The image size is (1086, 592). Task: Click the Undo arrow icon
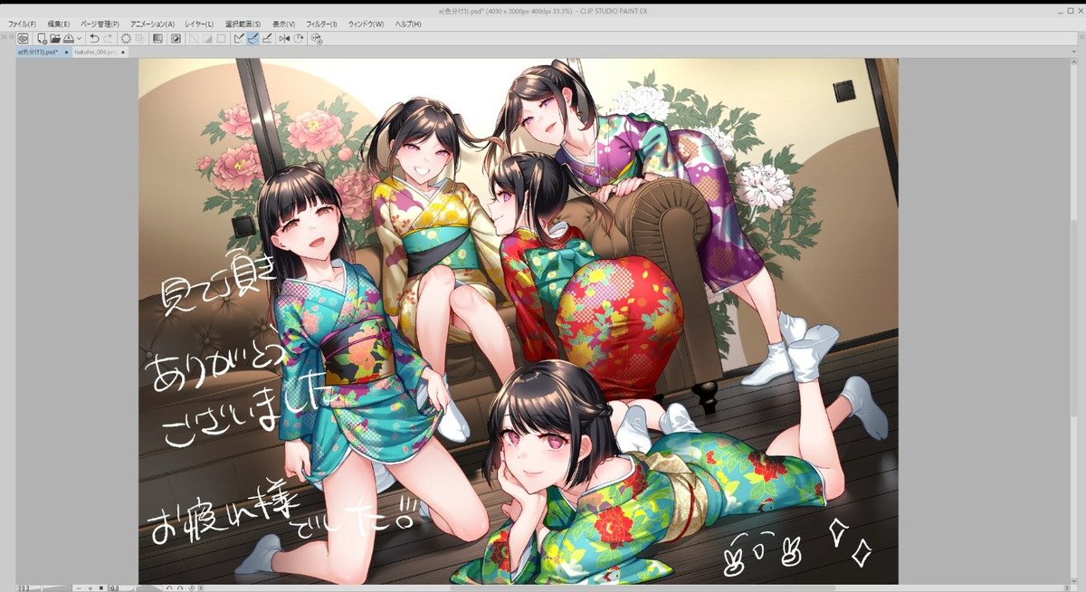pyautogui.click(x=95, y=39)
